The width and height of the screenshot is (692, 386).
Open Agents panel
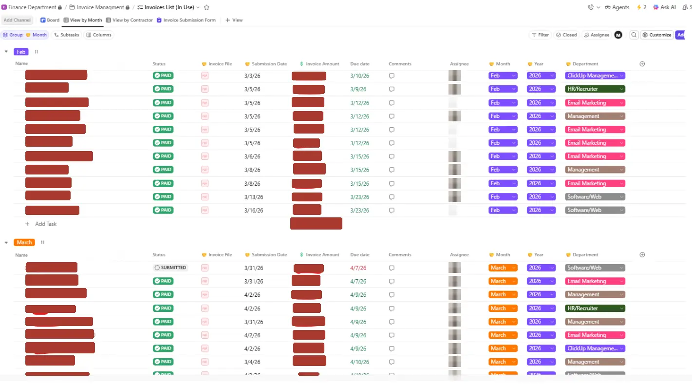(x=617, y=7)
